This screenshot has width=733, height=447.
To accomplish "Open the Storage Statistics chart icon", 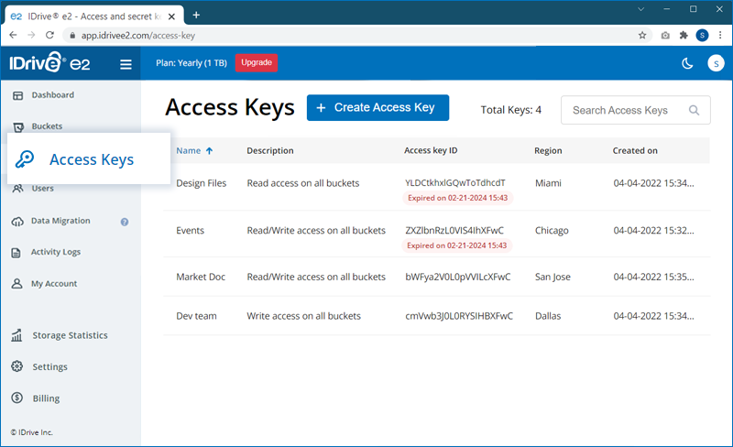I will pyautogui.click(x=16, y=334).
